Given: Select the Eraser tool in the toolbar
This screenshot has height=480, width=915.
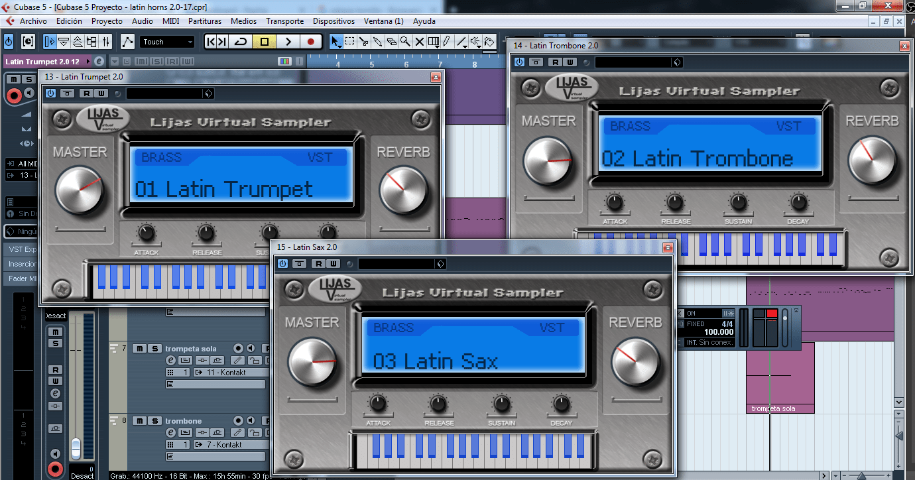Looking at the screenshot, I should pyautogui.click(x=393, y=41).
